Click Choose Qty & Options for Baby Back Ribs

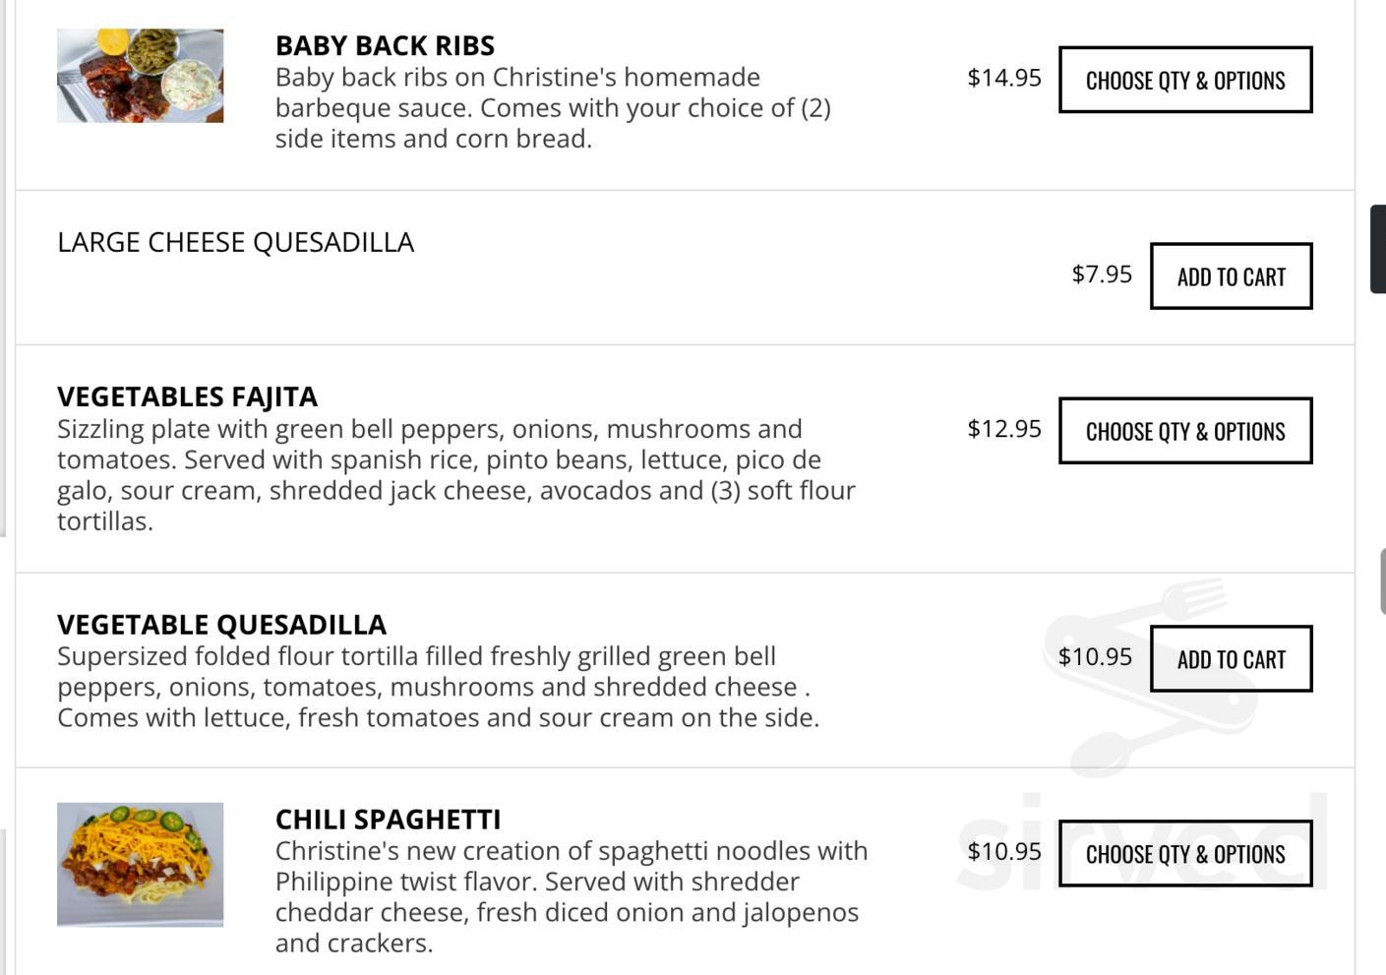coord(1184,80)
